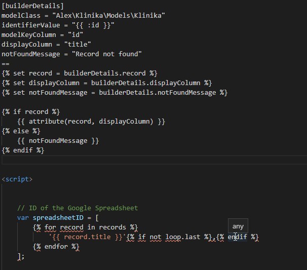
Task: Click the identifierValue "{{ :id }}" string
Action: click(93, 25)
